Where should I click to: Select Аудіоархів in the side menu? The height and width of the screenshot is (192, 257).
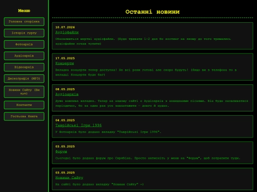click(x=24, y=56)
